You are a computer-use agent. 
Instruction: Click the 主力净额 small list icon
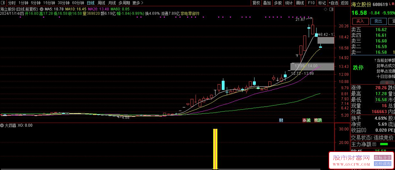(374, 144)
